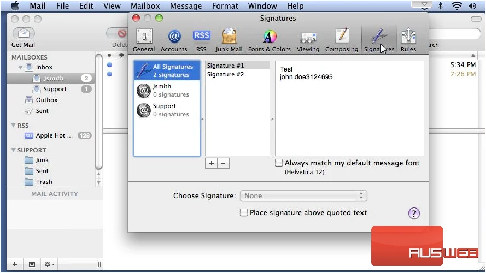Select Jsmith inbox mailbox
Screen dimensions: 486x273
pos(50,78)
